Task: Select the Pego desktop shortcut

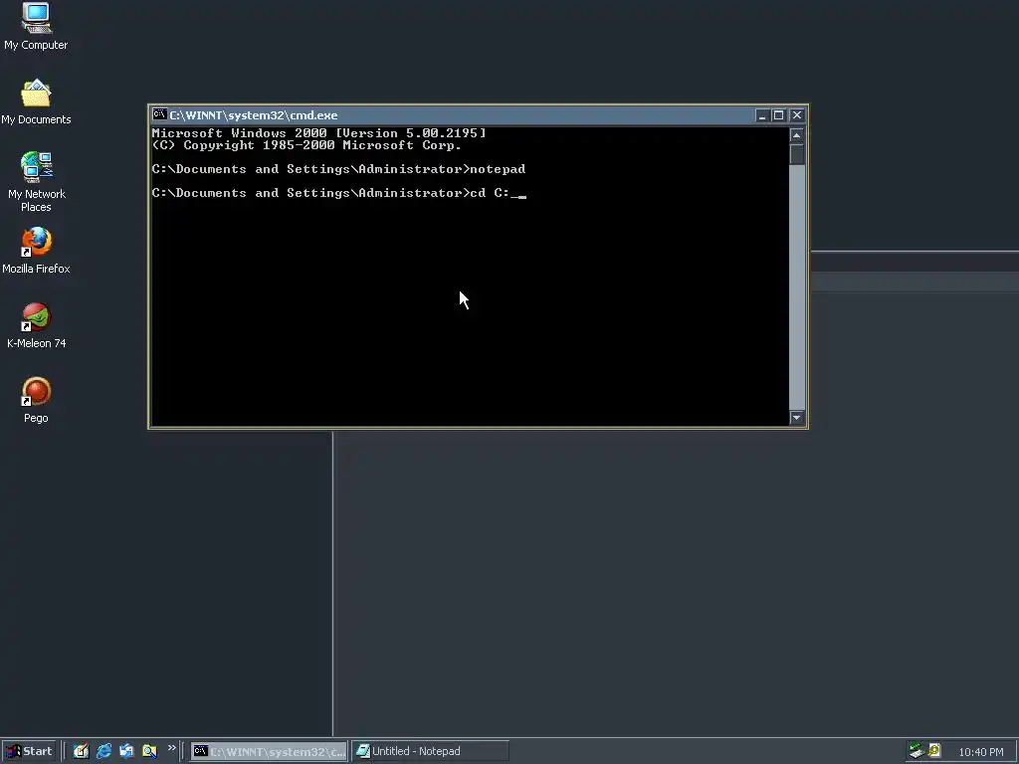Action: 36,400
